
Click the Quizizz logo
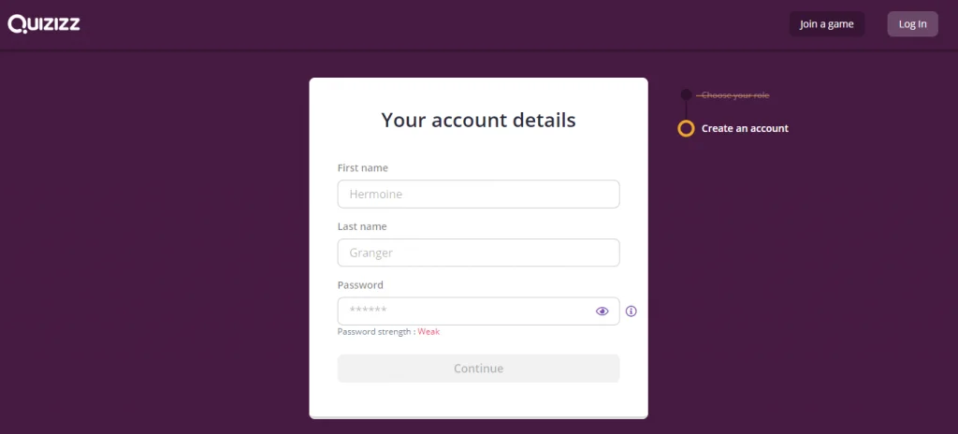(x=44, y=24)
